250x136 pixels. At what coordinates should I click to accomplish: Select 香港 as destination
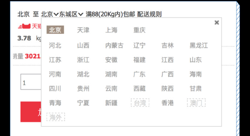coord(167,103)
